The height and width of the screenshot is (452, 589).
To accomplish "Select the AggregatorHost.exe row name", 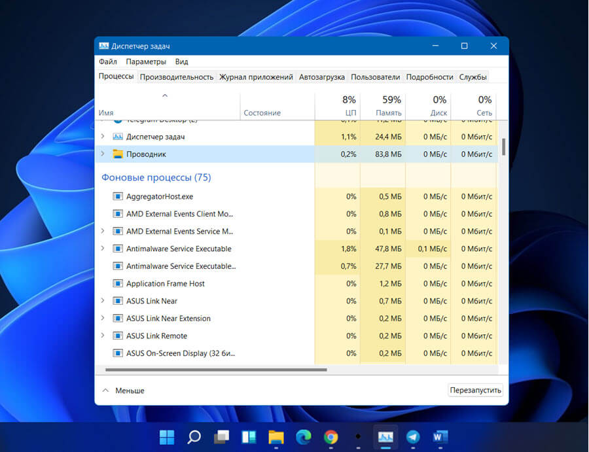I will coord(160,196).
